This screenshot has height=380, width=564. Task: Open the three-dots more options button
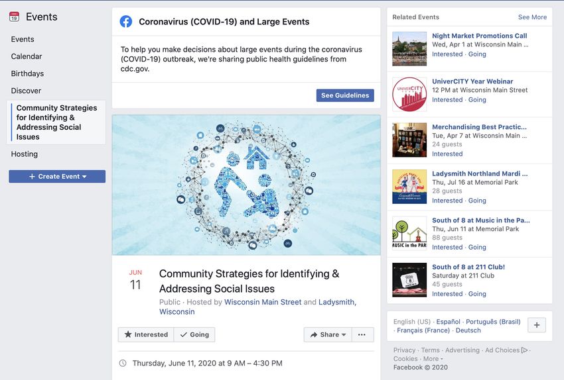[x=362, y=334]
